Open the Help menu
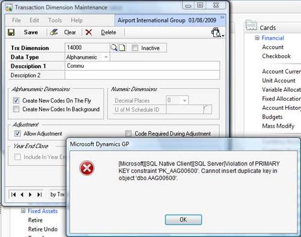 (x=77, y=20)
